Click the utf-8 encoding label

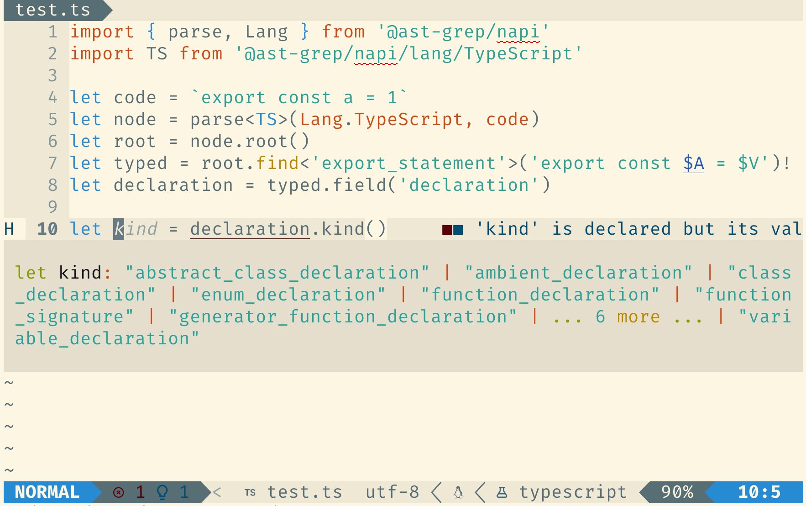[x=392, y=492]
